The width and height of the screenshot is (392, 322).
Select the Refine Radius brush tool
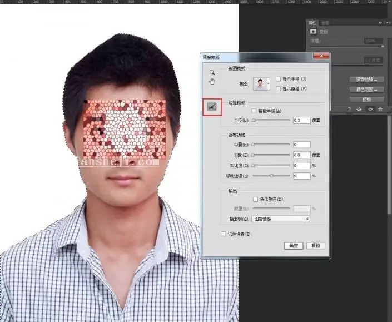point(212,107)
